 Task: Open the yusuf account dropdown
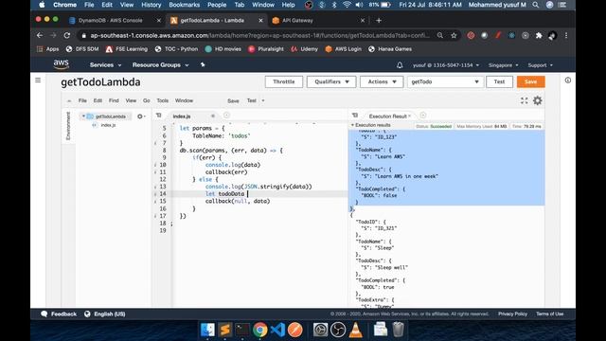446,65
